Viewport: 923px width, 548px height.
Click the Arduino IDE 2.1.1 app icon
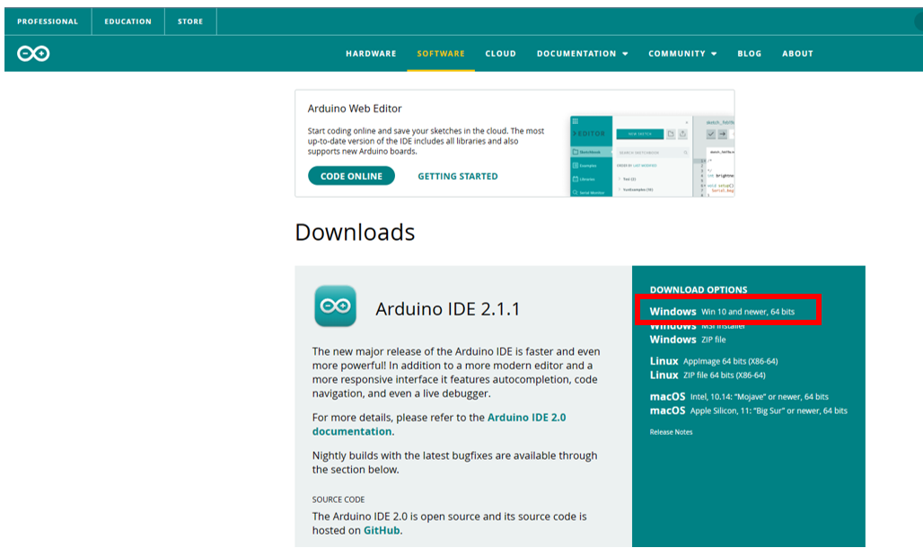335,306
